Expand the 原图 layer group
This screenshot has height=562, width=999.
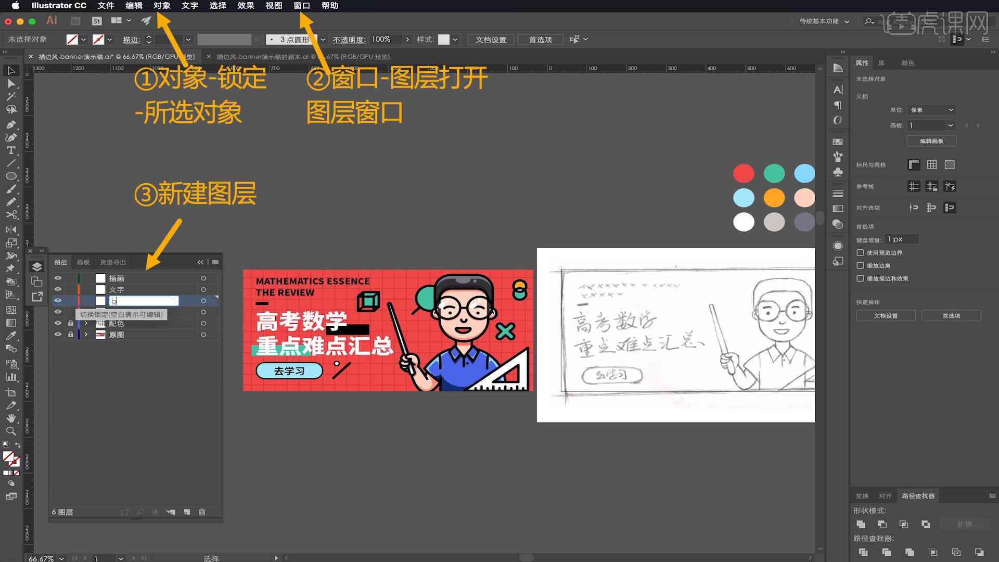click(86, 335)
